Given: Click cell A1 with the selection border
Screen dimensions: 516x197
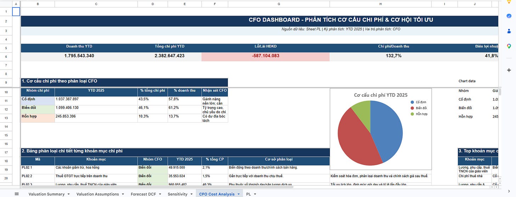Looking at the screenshot, I should pyautogui.click(x=16, y=12).
